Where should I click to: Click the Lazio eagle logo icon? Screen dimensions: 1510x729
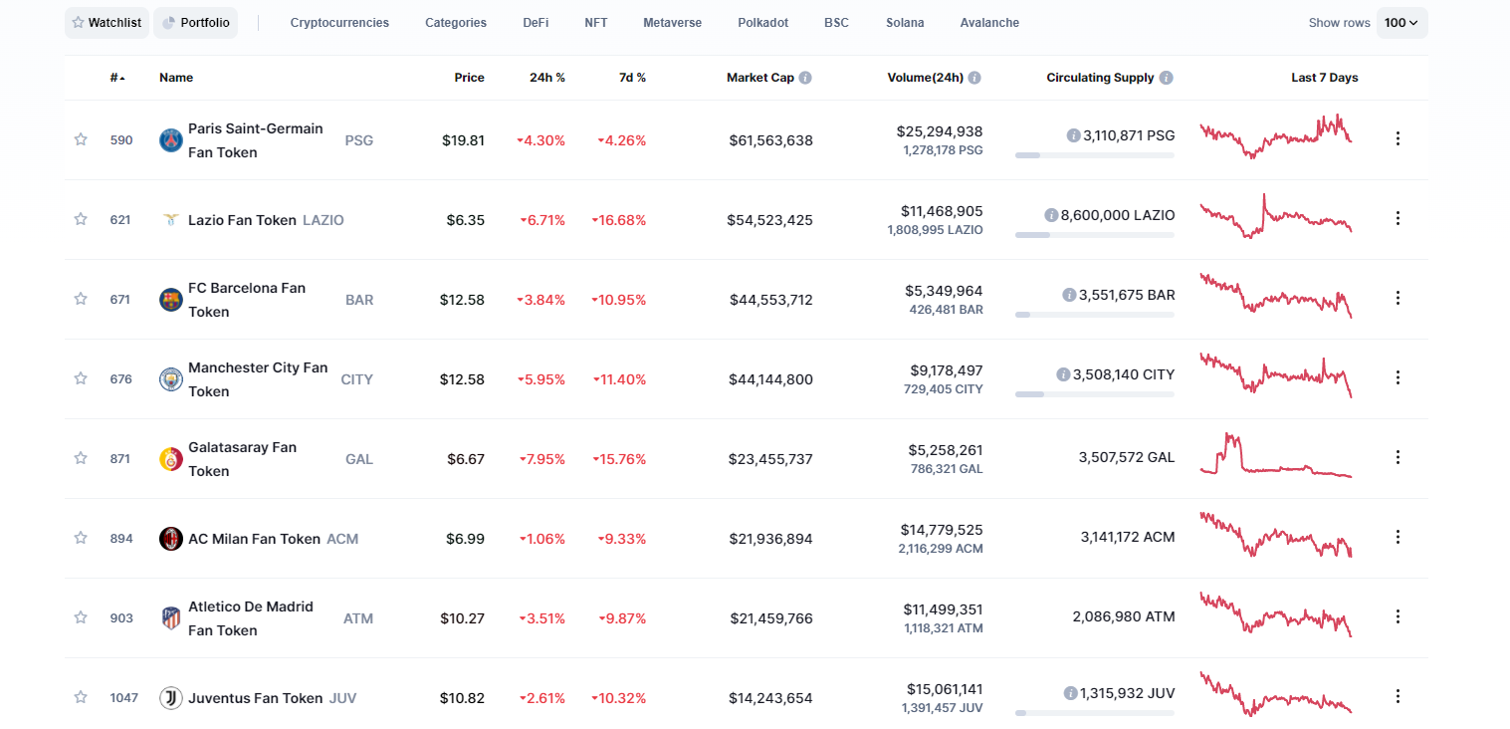coord(171,220)
